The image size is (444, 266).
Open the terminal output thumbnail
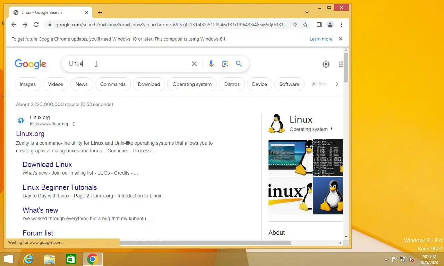point(328,158)
